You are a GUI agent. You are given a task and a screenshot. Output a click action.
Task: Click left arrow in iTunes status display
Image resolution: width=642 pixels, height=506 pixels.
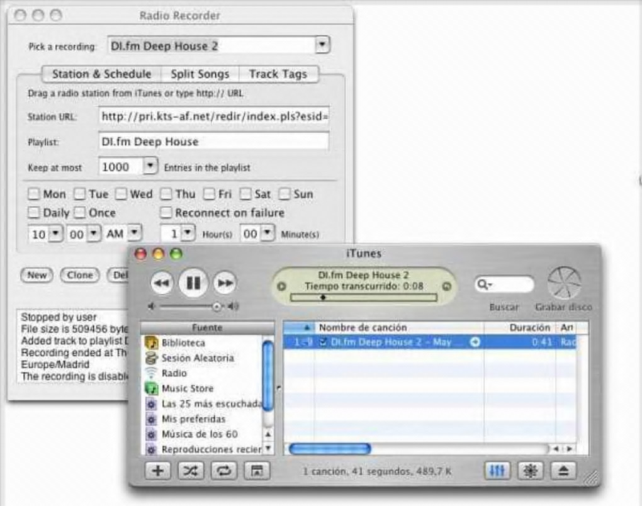coord(282,286)
